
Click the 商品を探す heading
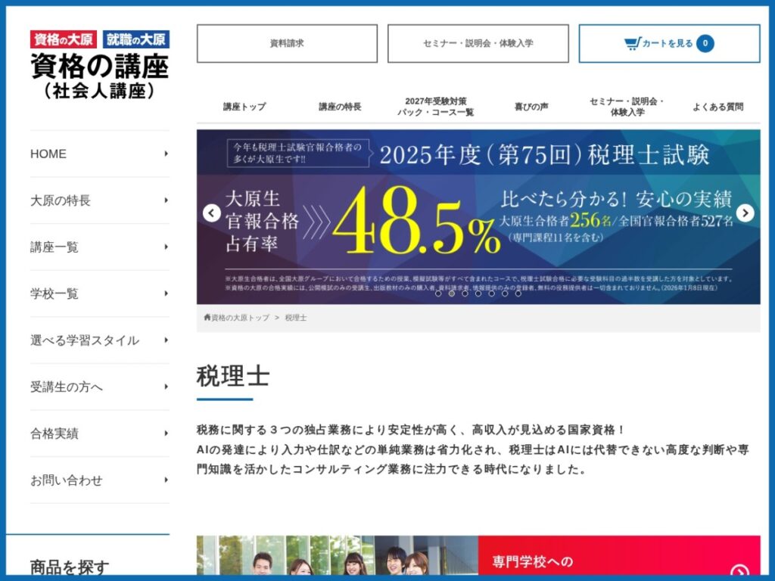coord(70,567)
